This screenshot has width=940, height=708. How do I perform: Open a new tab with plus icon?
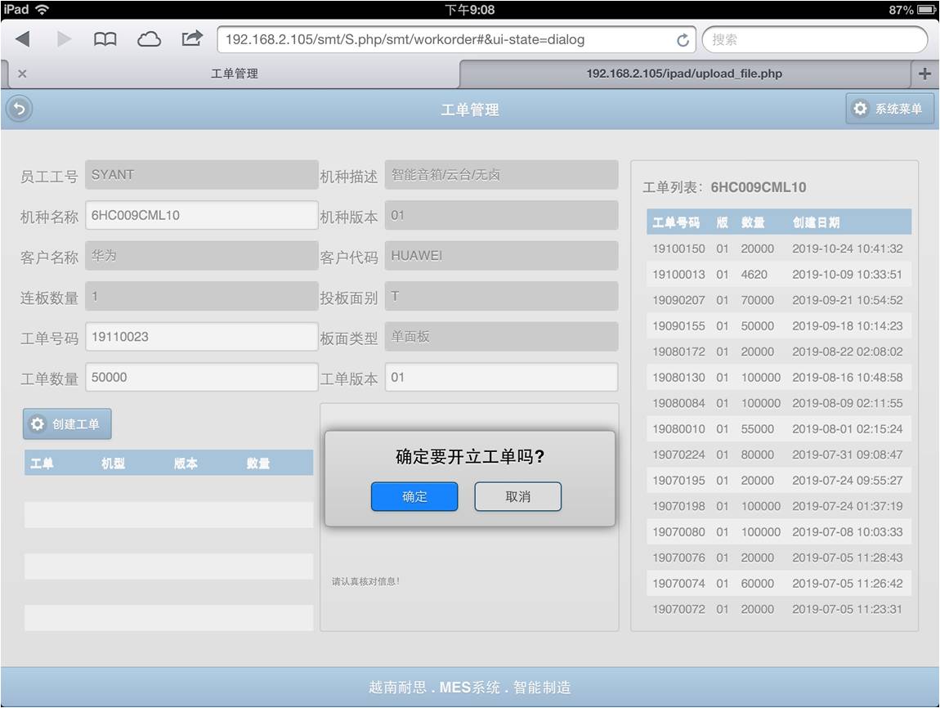(924, 74)
